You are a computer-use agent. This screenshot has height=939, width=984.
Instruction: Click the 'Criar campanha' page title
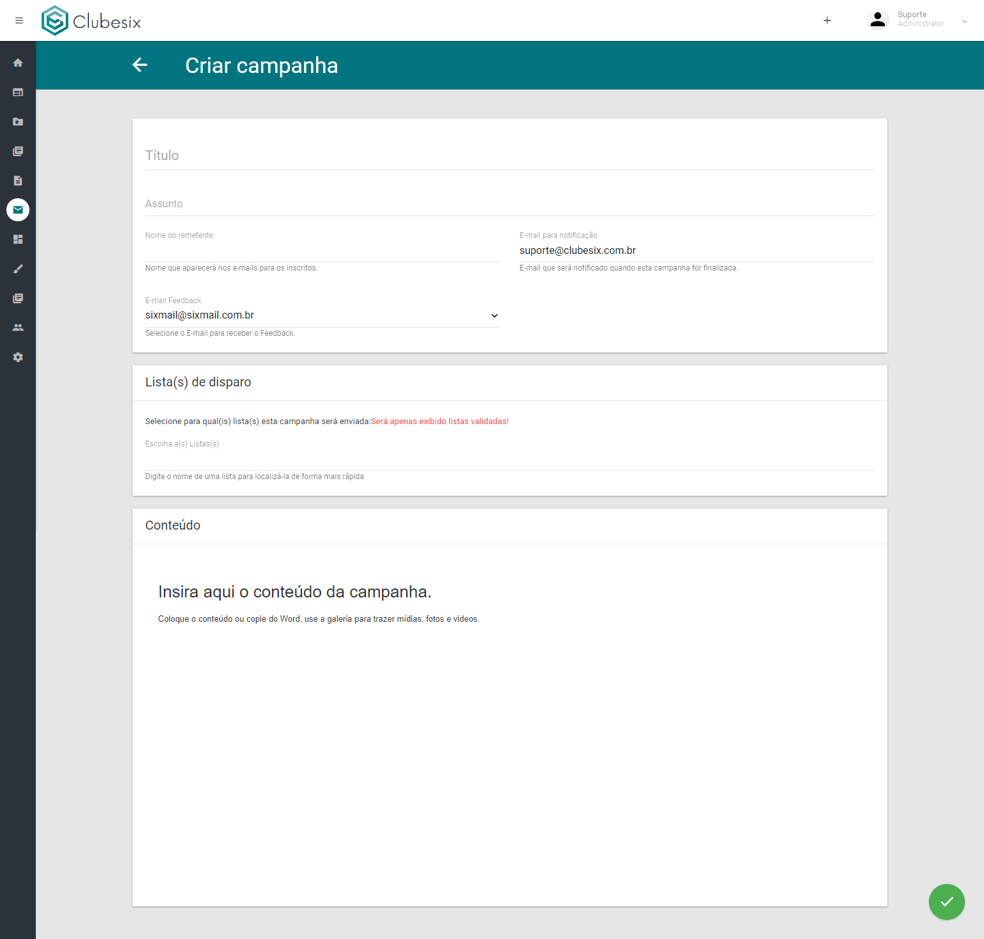click(x=262, y=65)
